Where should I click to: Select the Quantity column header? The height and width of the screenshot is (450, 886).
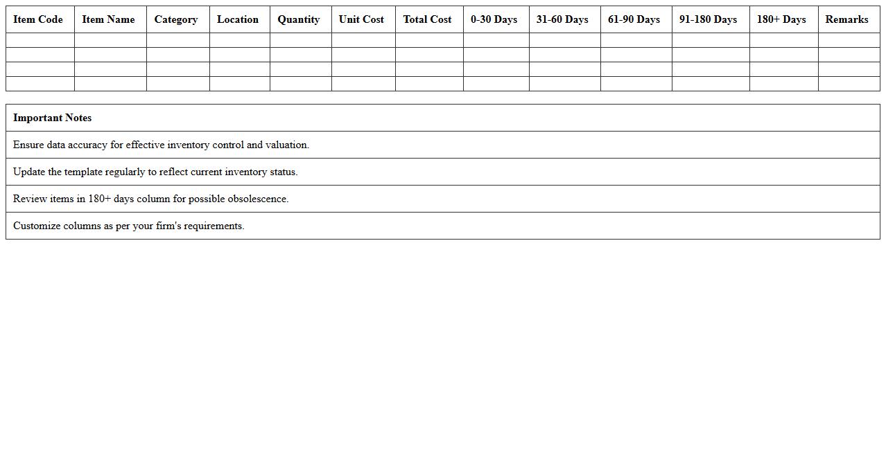point(299,19)
